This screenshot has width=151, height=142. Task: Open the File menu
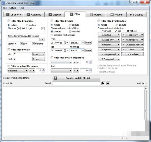[x=5, y=8]
